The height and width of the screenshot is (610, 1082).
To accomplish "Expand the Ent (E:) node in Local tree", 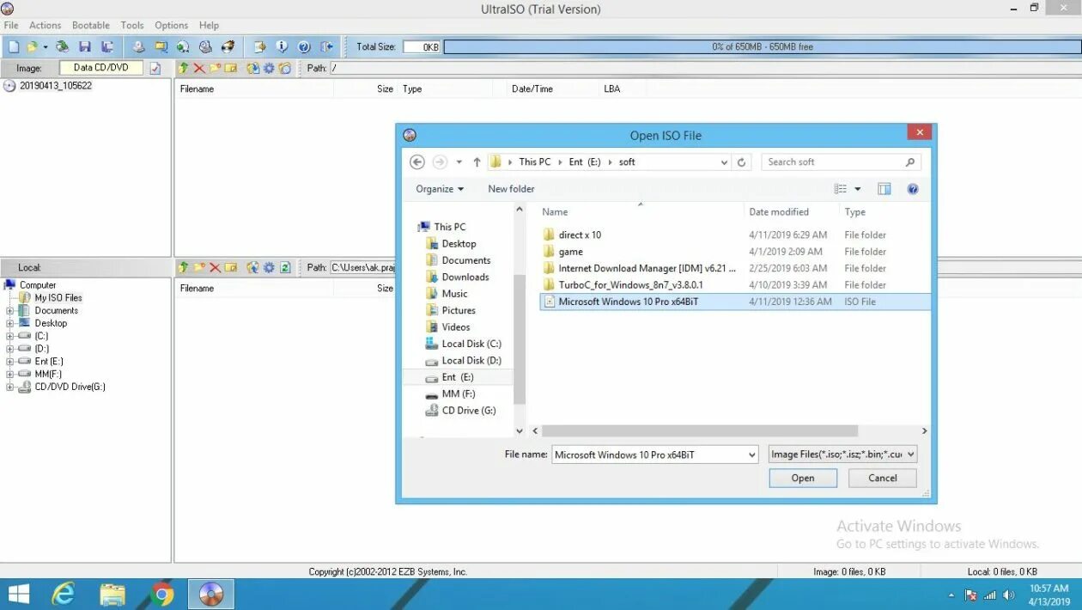I will 10,362.
